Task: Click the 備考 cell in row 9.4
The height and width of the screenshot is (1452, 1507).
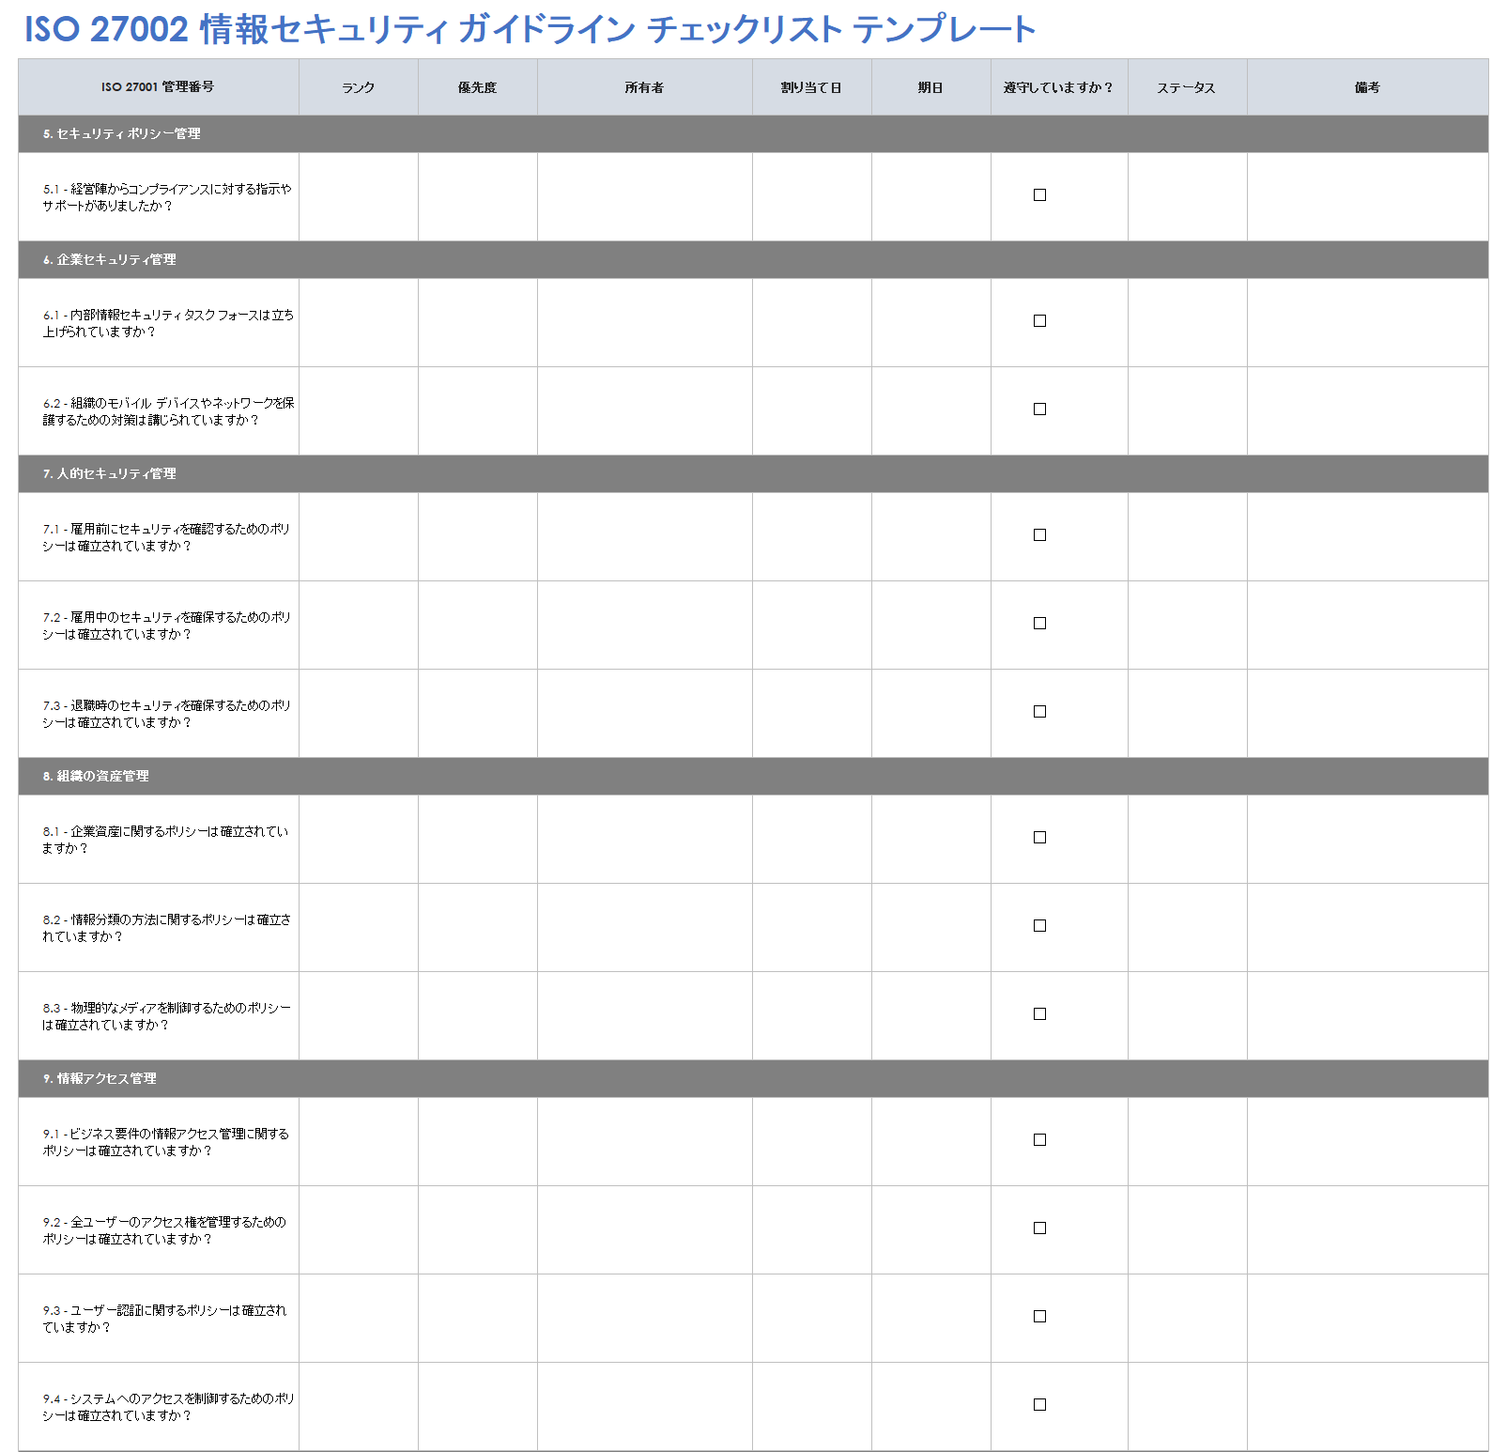Action: (x=1368, y=1407)
